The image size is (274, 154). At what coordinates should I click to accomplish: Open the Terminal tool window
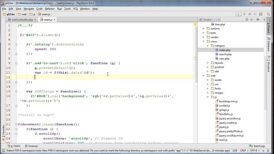31,146
